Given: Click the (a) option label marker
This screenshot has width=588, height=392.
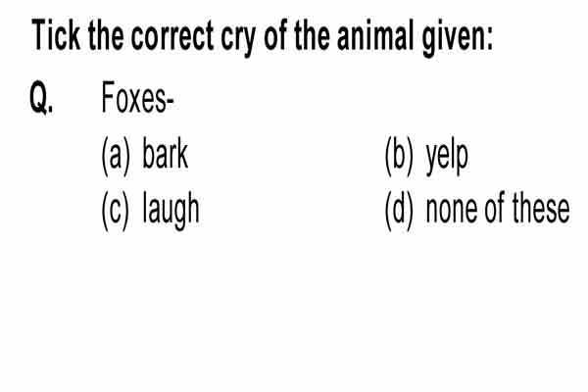Looking at the screenshot, I should coord(116,156).
